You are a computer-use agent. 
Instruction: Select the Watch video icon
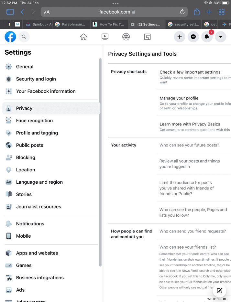105,37
